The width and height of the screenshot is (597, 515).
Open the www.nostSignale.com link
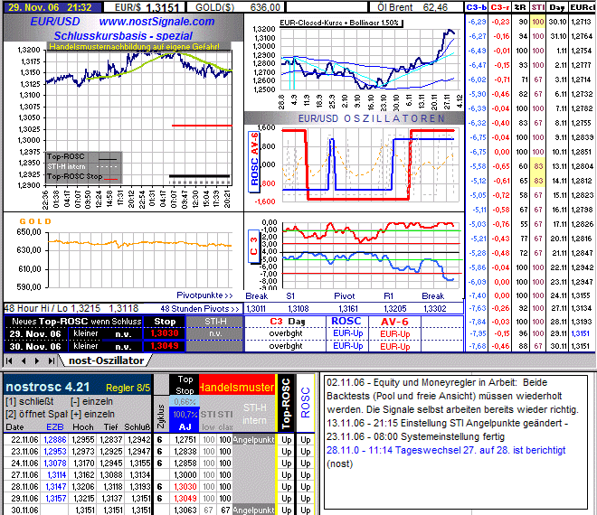click(x=156, y=22)
